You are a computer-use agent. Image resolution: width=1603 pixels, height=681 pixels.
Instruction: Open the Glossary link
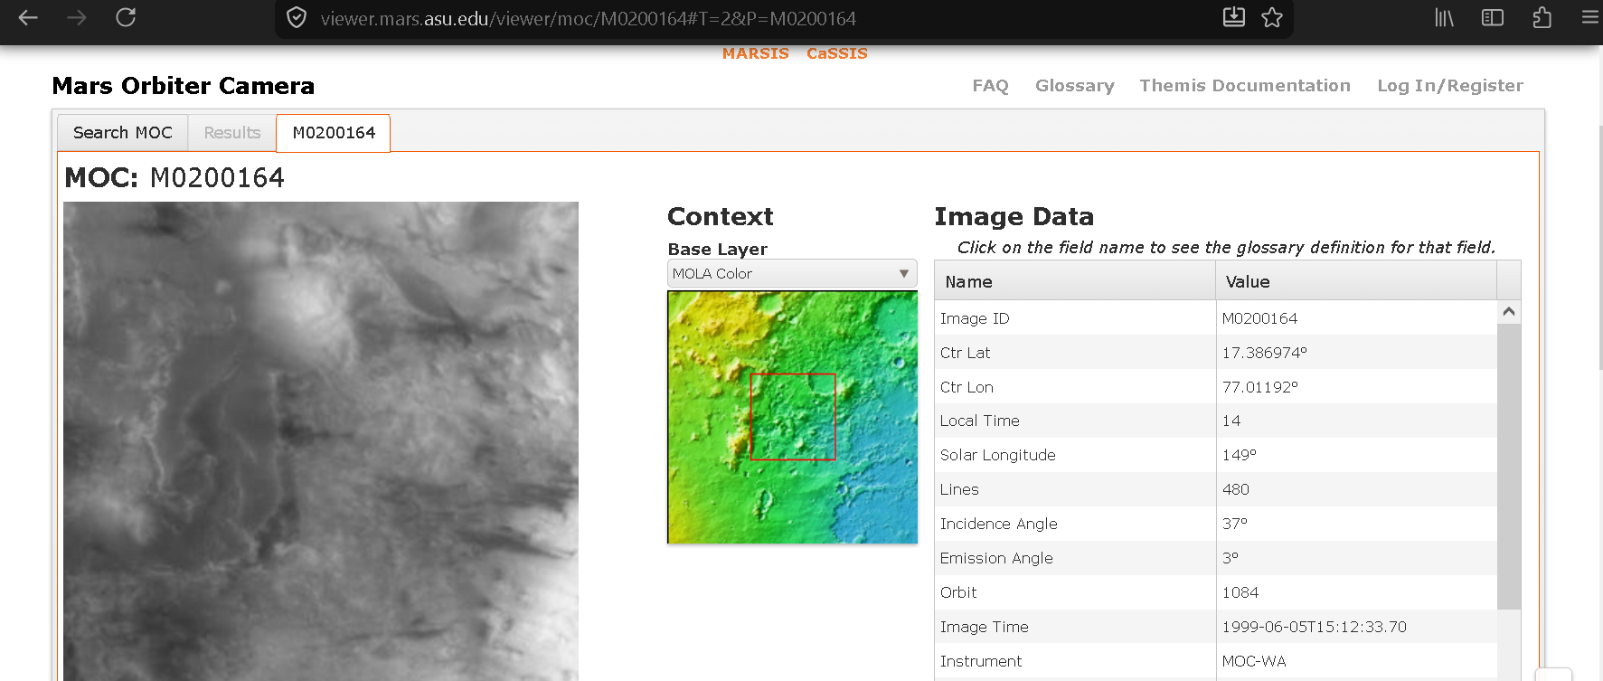coord(1074,86)
